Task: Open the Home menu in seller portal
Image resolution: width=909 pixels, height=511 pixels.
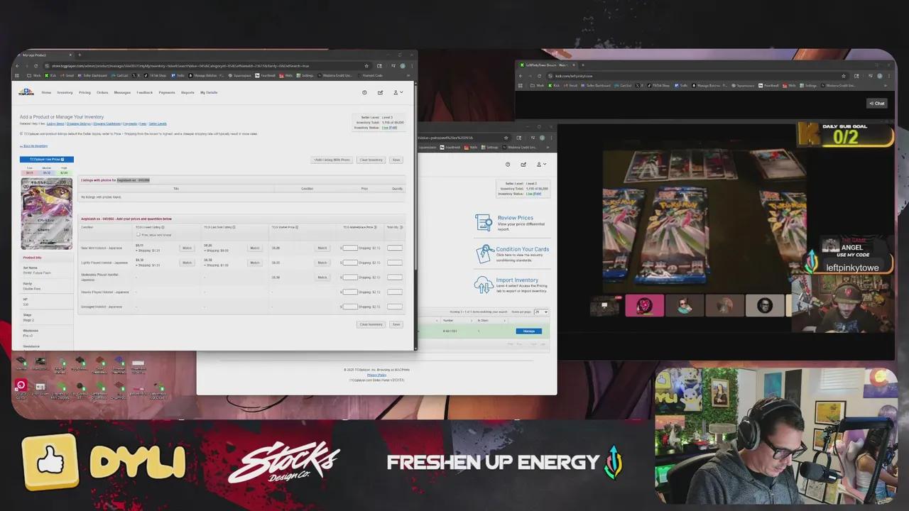Action: coord(46,92)
